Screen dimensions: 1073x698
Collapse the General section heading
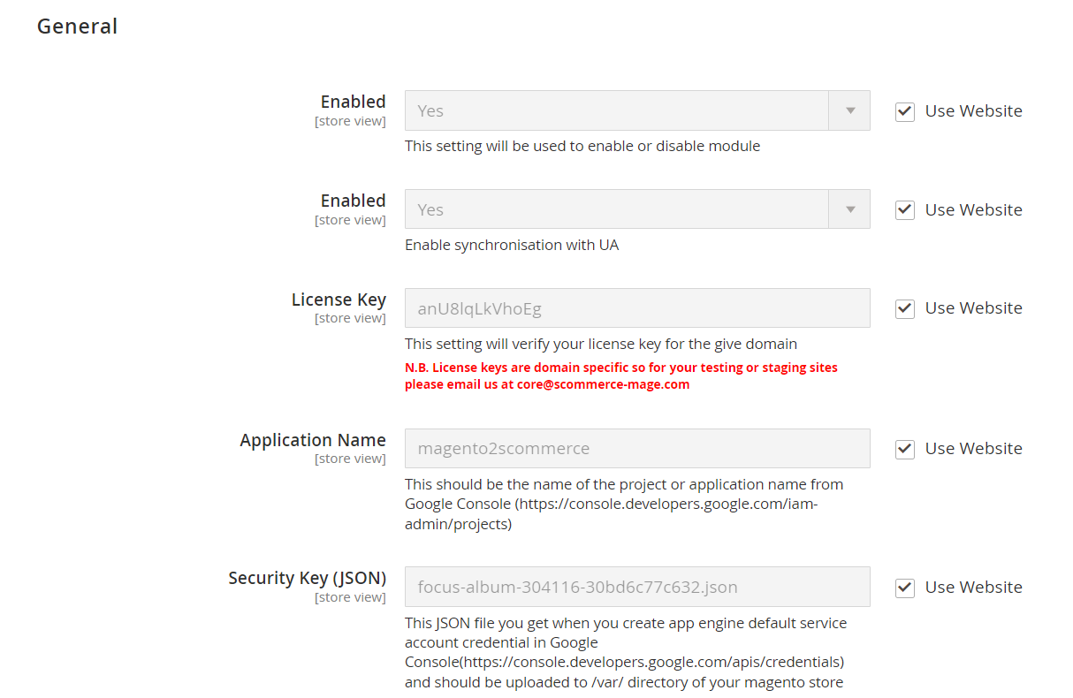click(77, 27)
